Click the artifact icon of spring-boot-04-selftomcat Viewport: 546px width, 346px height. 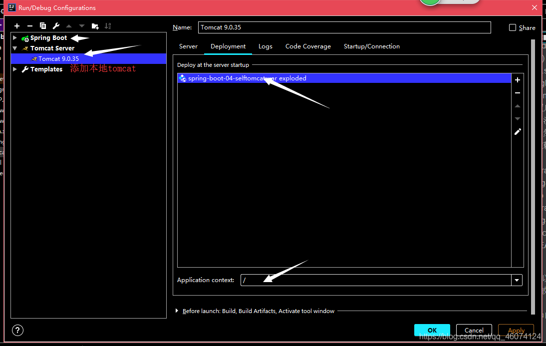[183, 78]
